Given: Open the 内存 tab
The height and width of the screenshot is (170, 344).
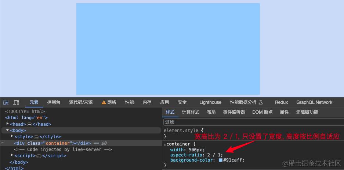Looking at the screenshot, I should coord(147,102).
